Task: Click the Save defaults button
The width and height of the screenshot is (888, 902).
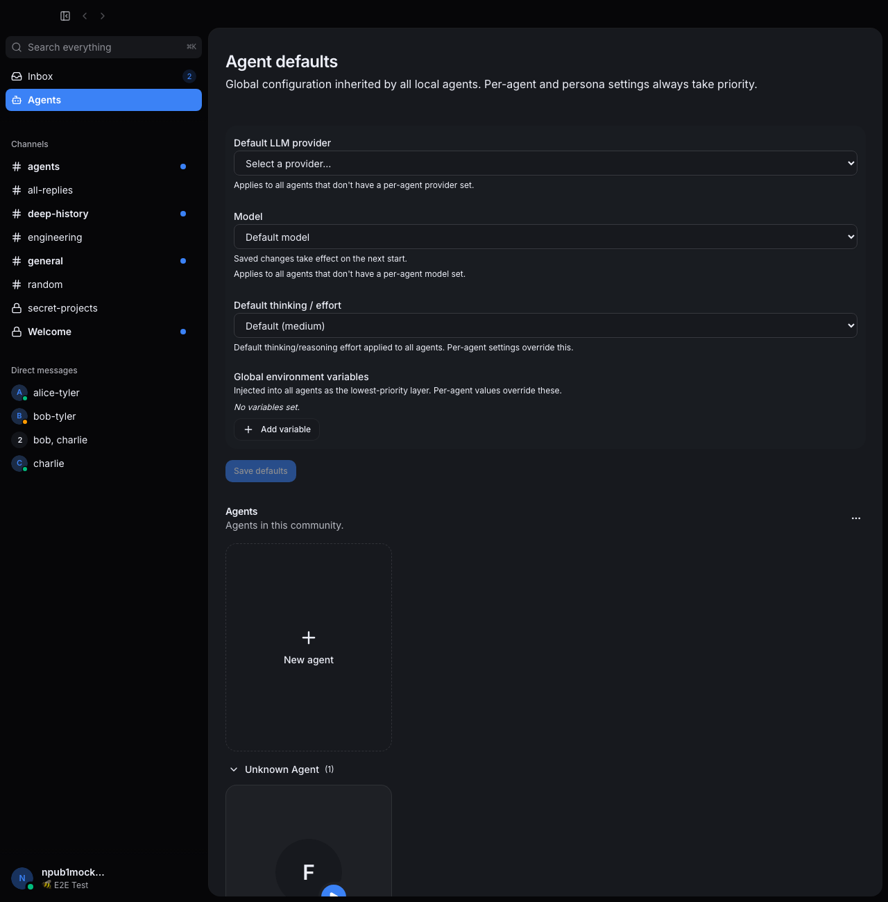Action: 261,471
